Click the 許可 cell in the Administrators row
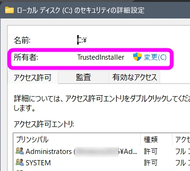 coord(151,152)
